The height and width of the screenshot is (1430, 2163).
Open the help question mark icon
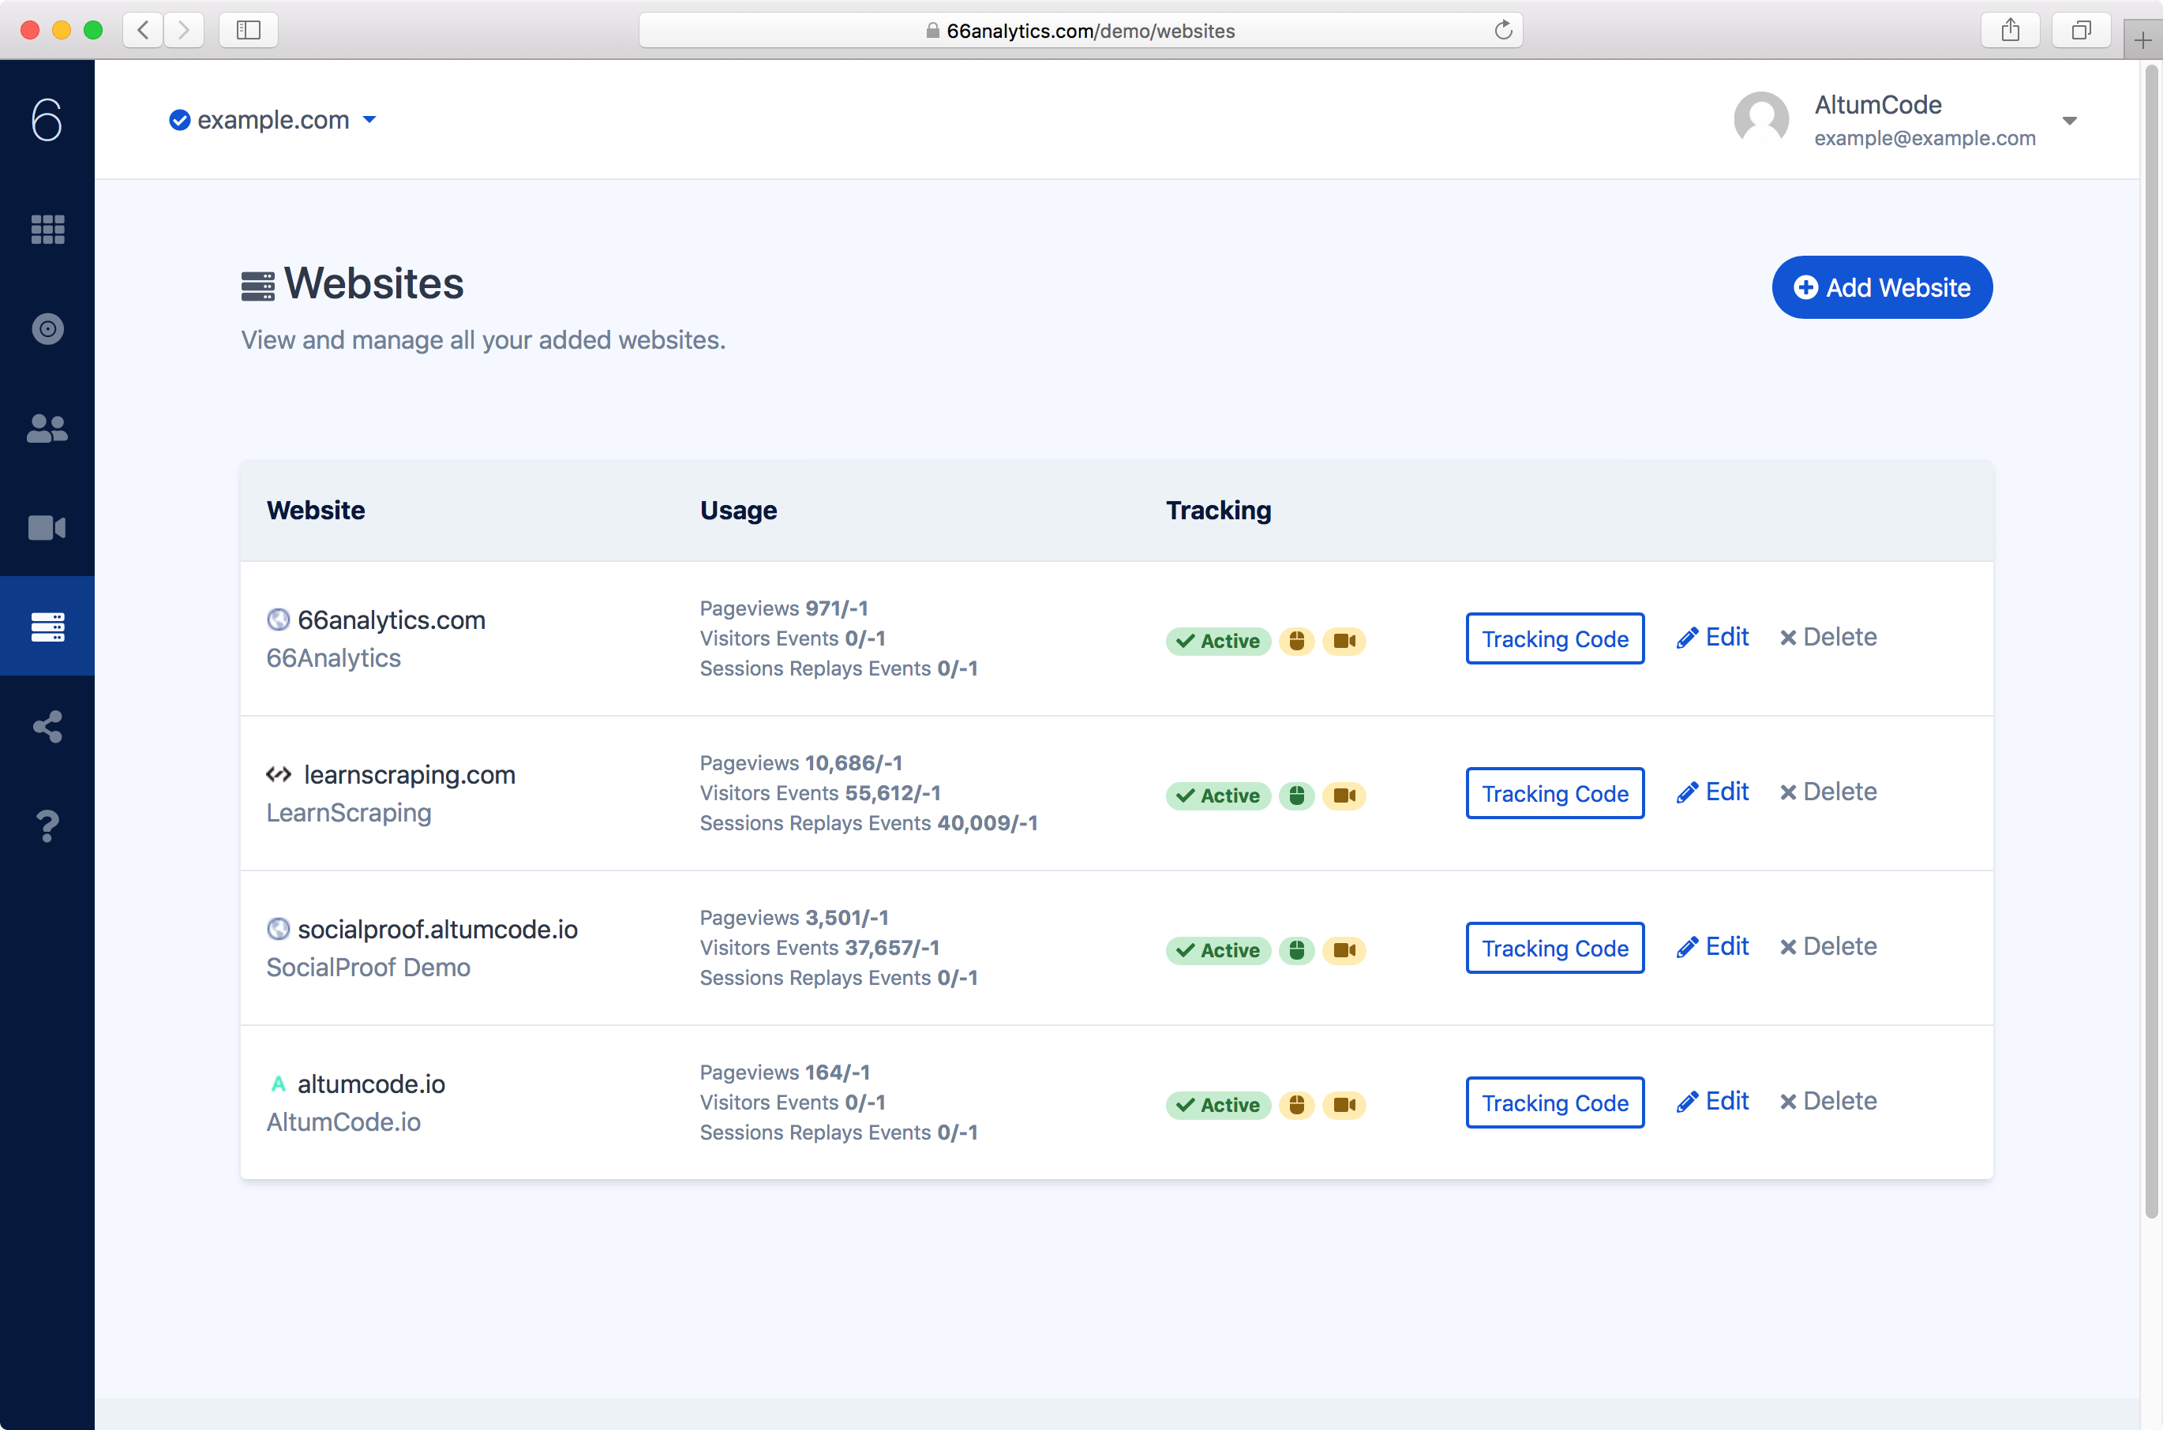click(47, 825)
